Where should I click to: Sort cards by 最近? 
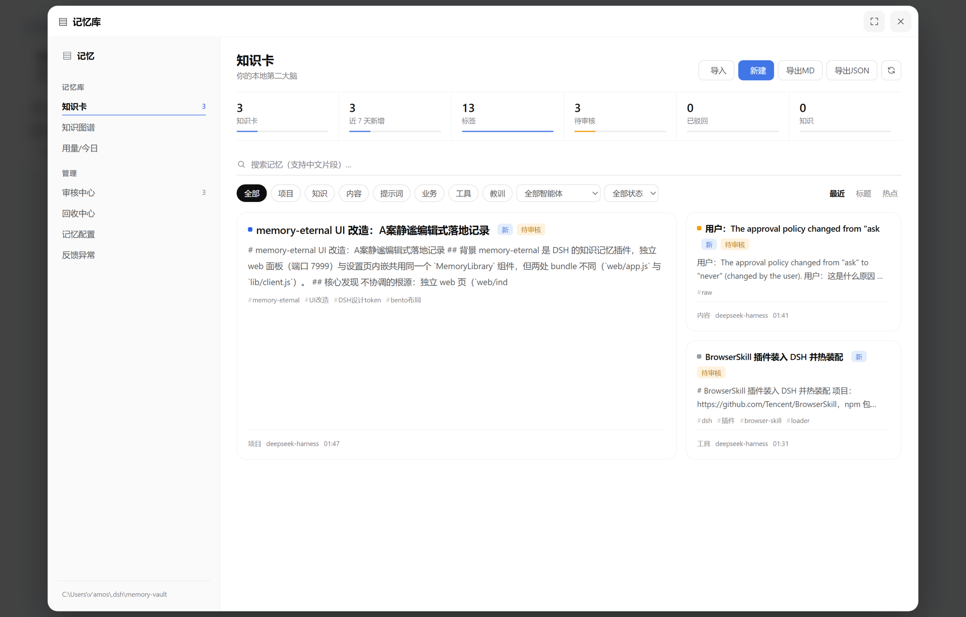tap(837, 193)
